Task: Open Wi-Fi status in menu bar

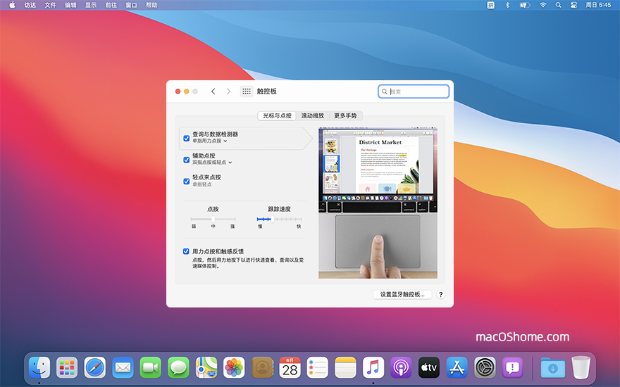Action: pos(543,5)
